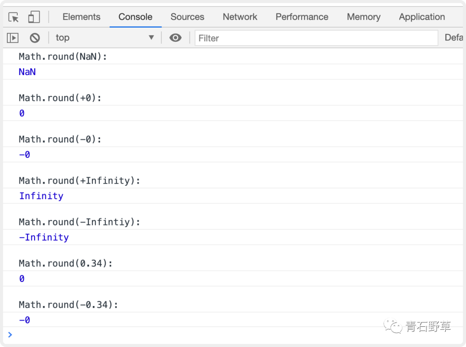Open the Default levels dropdown

[454, 38]
